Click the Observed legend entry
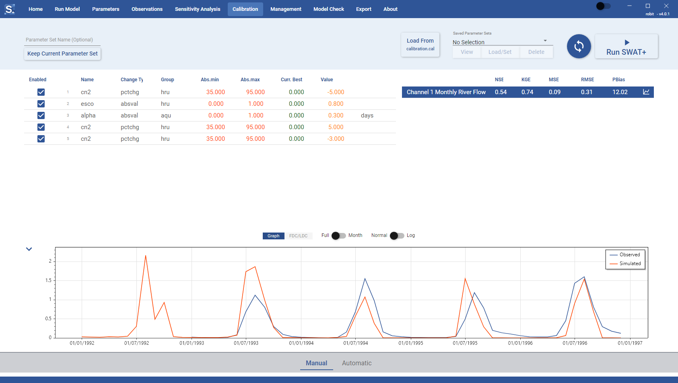Screen dimensions: 678x383 pos(625,255)
